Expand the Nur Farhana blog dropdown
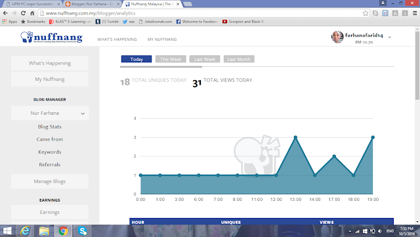 (x=50, y=113)
